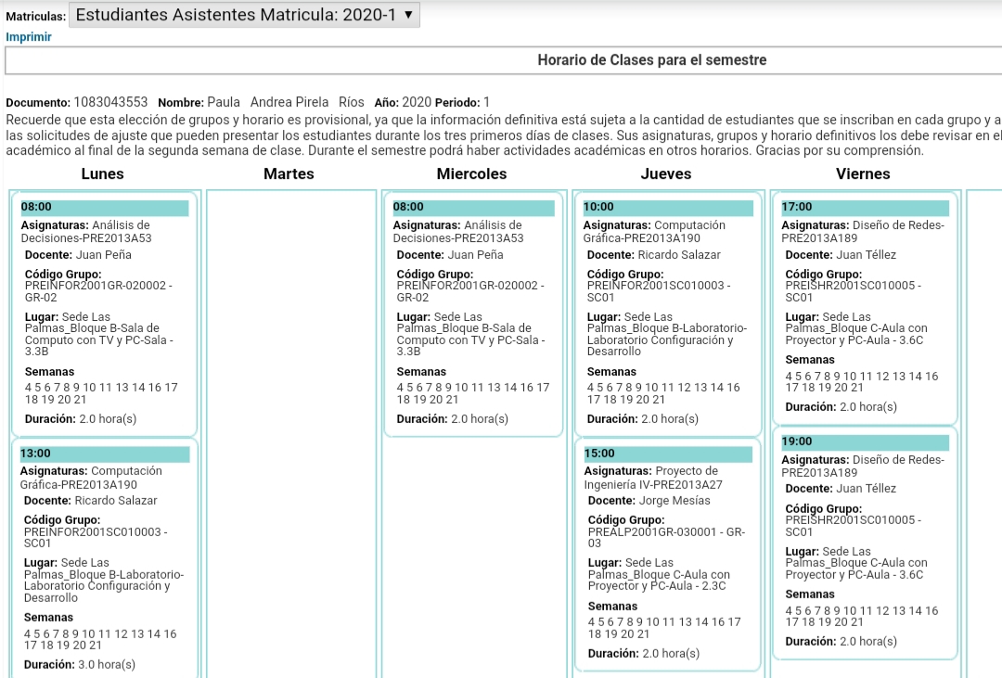Click Viernes 19:00 time header bar
The height and width of the screenshot is (678, 1002).
(866, 441)
